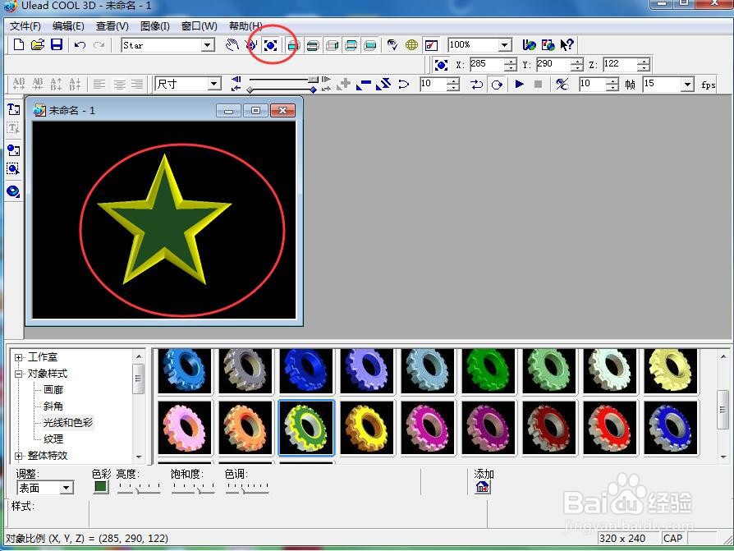Select 光线和色彩 in the tree

68,423
